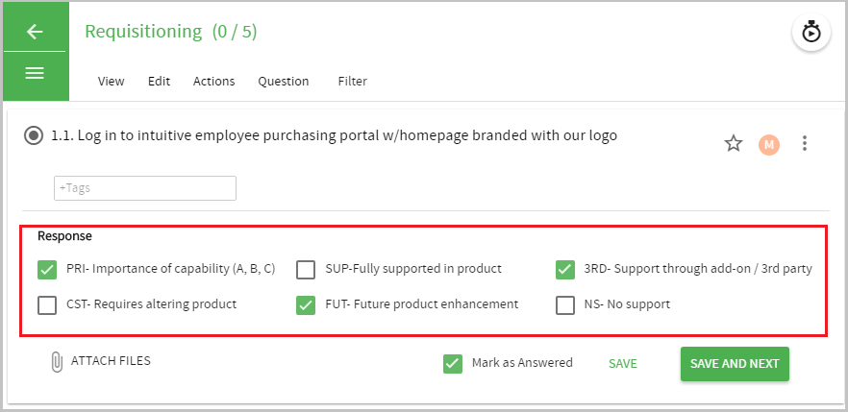Uncheck FUT- Future product enhancement

click(306, 305)
